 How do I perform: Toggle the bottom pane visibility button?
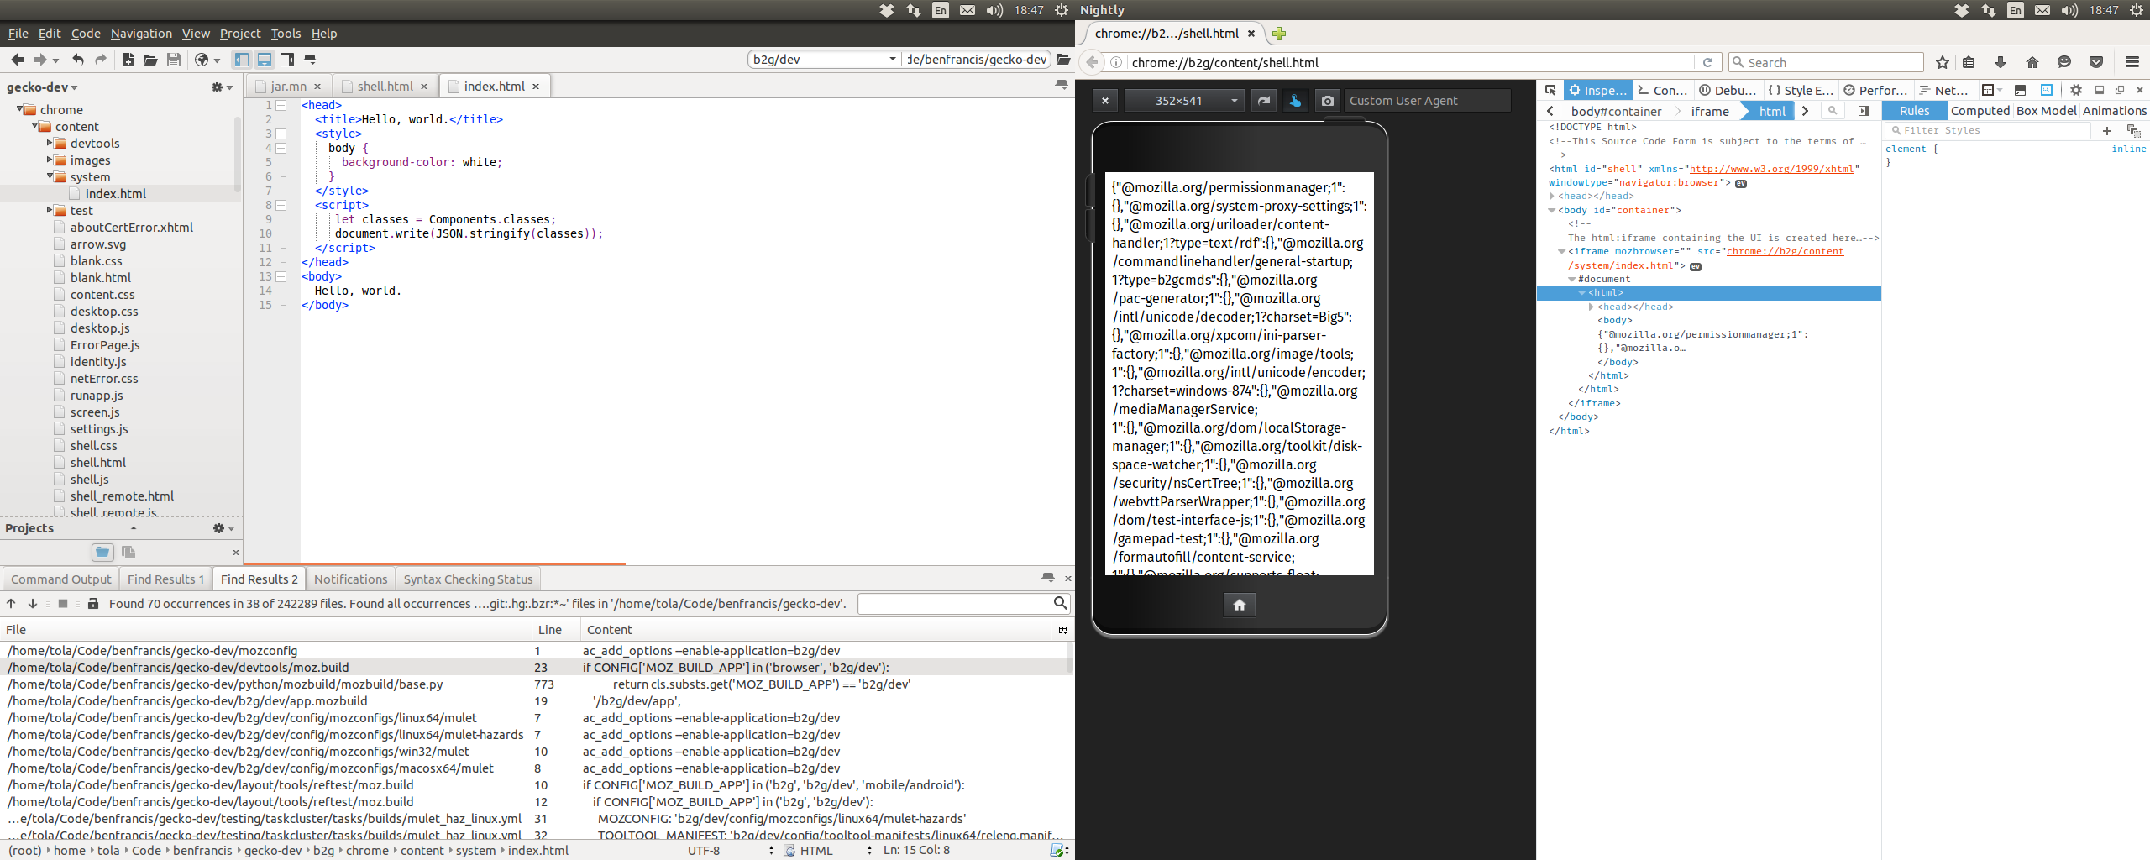pyautogui.click(x=265, y=60)
